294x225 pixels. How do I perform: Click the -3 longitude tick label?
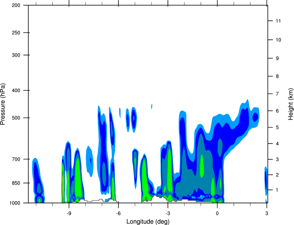[168, 214]
